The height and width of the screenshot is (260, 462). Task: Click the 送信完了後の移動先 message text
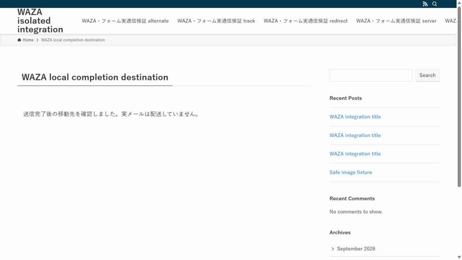pyautogui.click(x=111, y=114)
